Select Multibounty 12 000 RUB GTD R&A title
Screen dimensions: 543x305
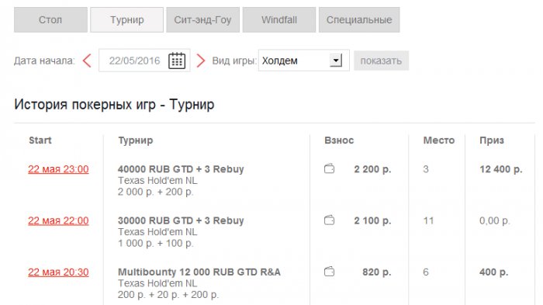click(x=199, y=272)
